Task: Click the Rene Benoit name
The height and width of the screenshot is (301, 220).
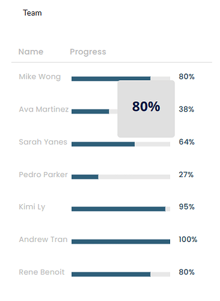Action: point(41,272)
